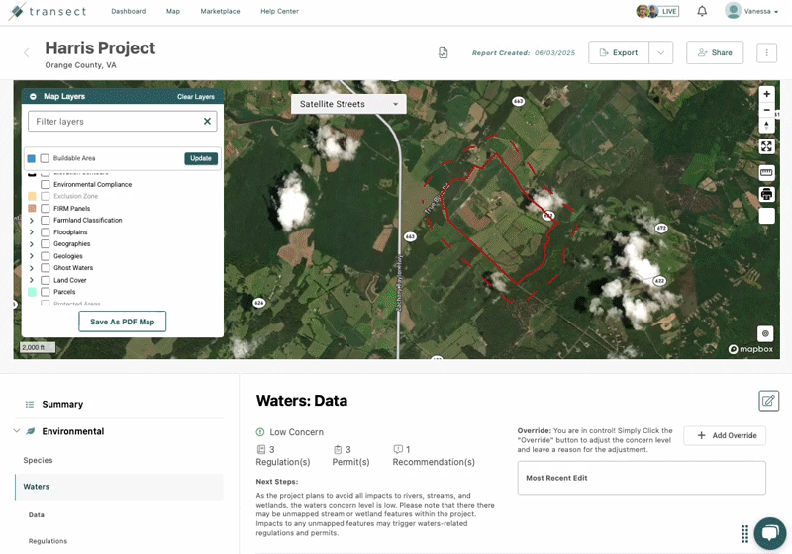Enter fullscreen map view
Viewport: 792px width, 554px height.
[766, 146]
